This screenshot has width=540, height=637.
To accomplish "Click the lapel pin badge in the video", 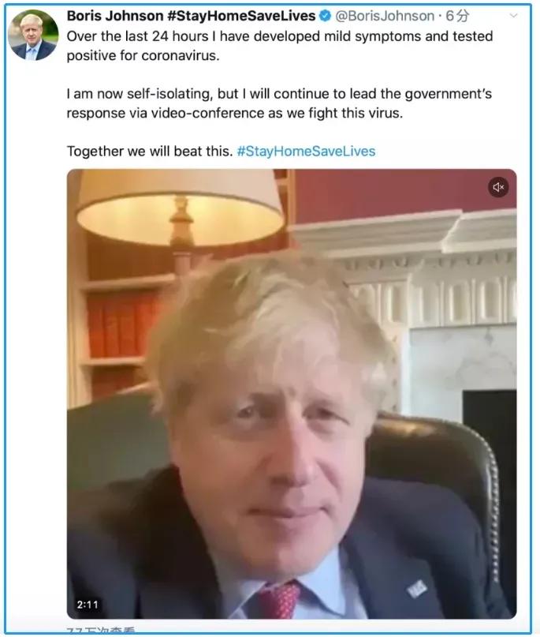I will pos(417,589).
